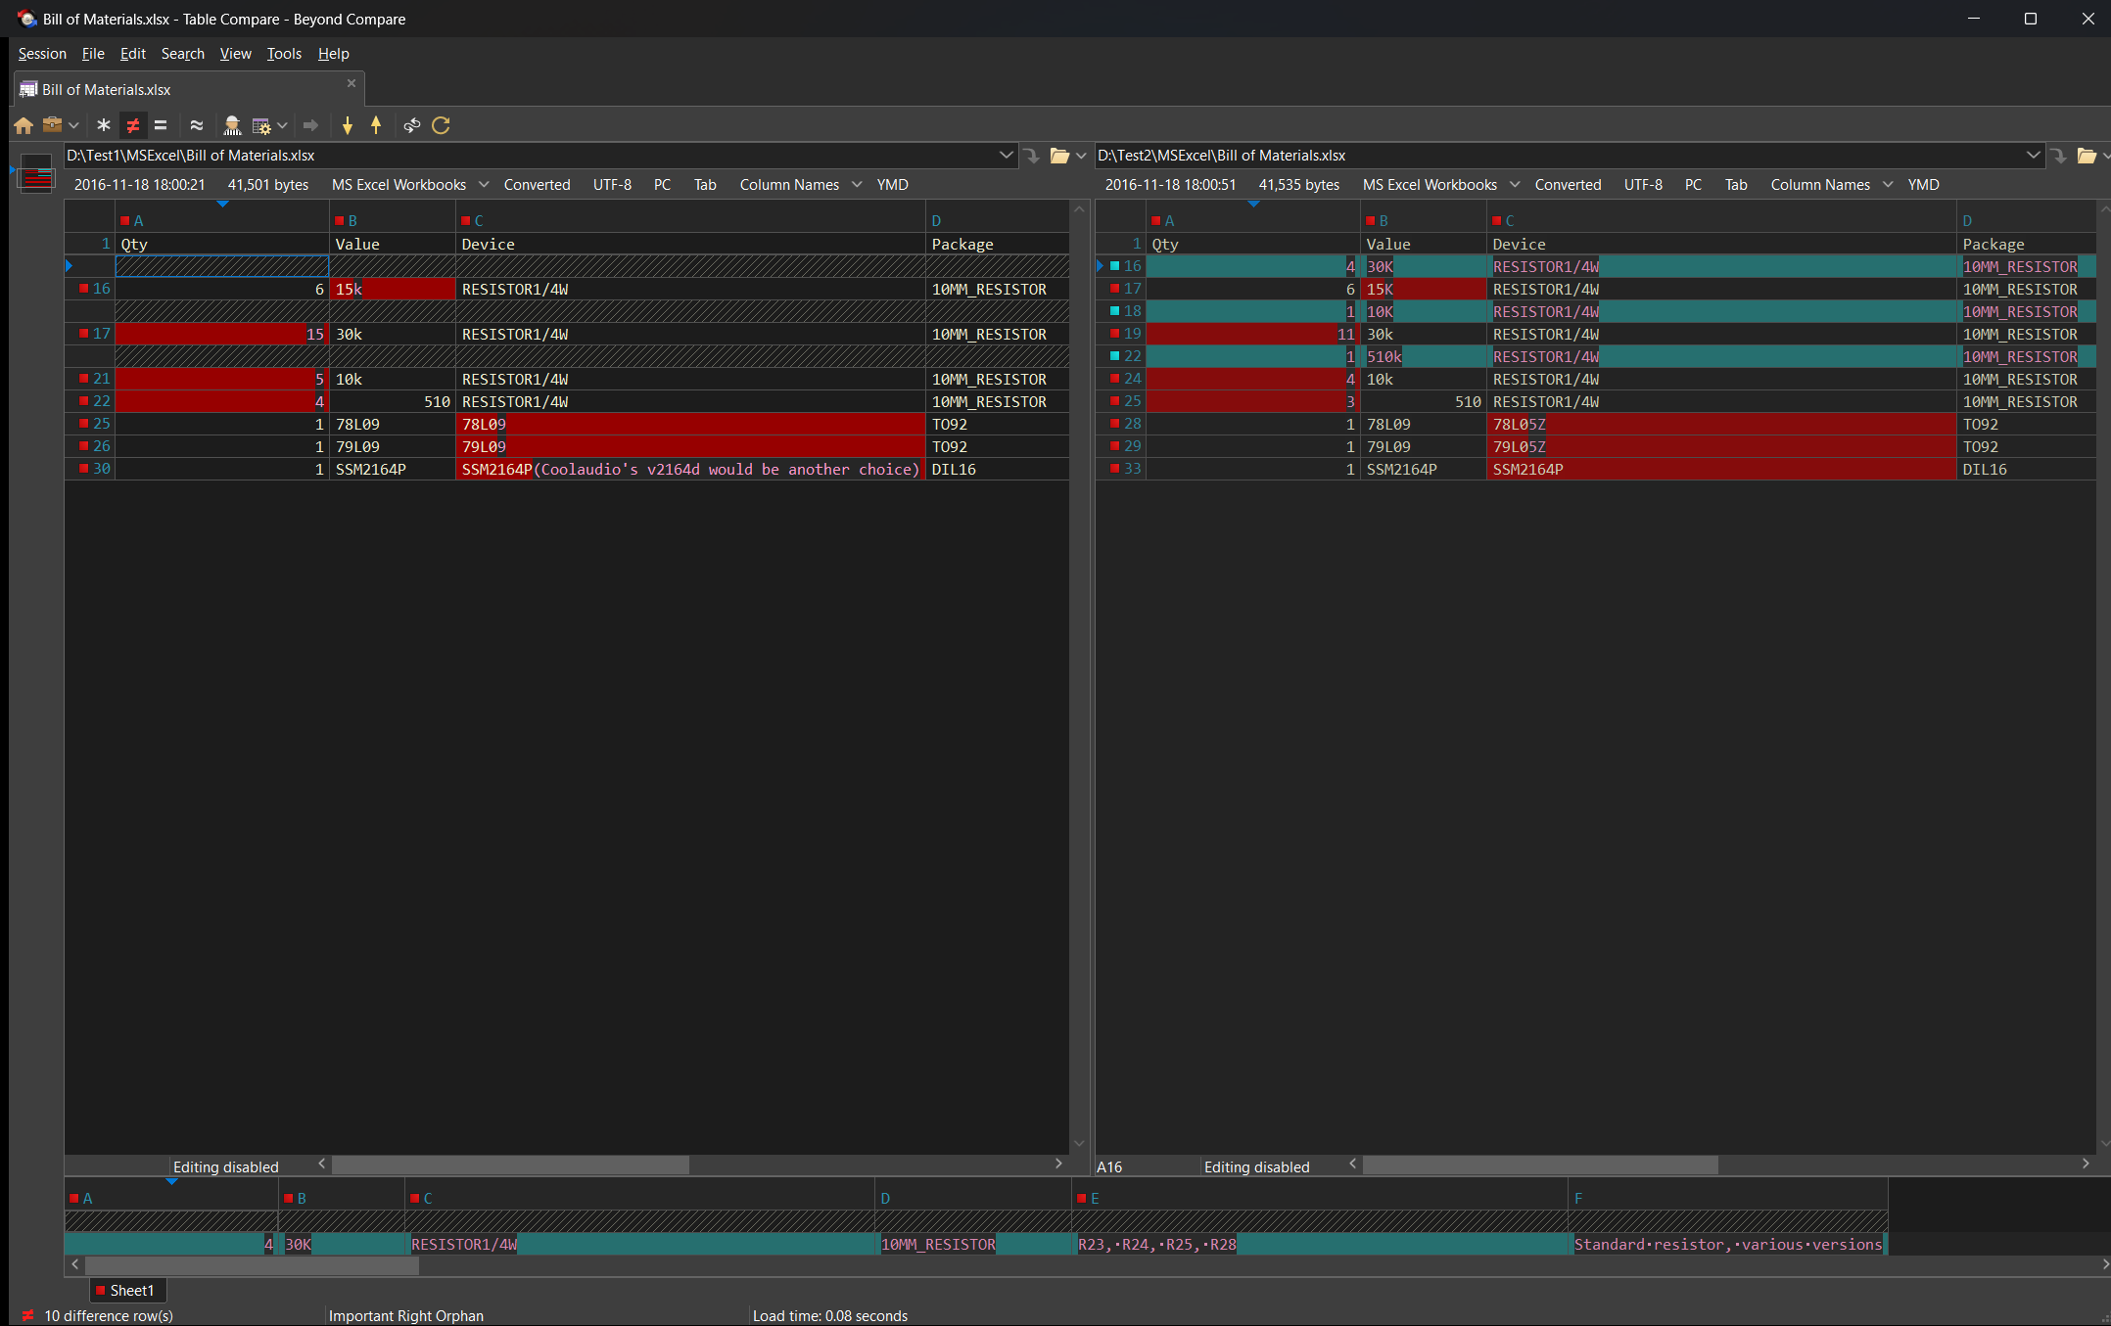The image size is (2111, 1326).
Task: Click the left file path input field
Action: [529, 156]
